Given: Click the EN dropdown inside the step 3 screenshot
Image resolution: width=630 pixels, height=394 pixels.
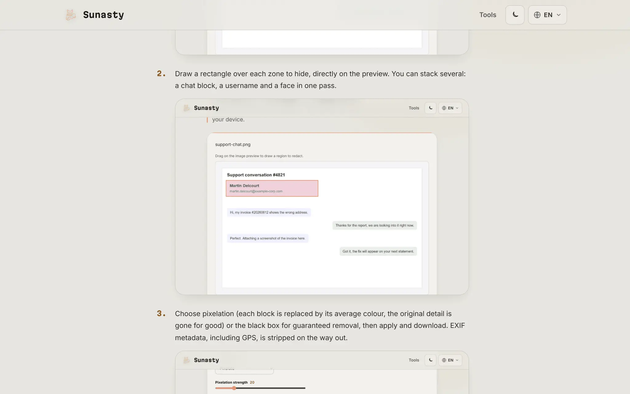Looking at the screenshot, I should [x=450, y=360].
